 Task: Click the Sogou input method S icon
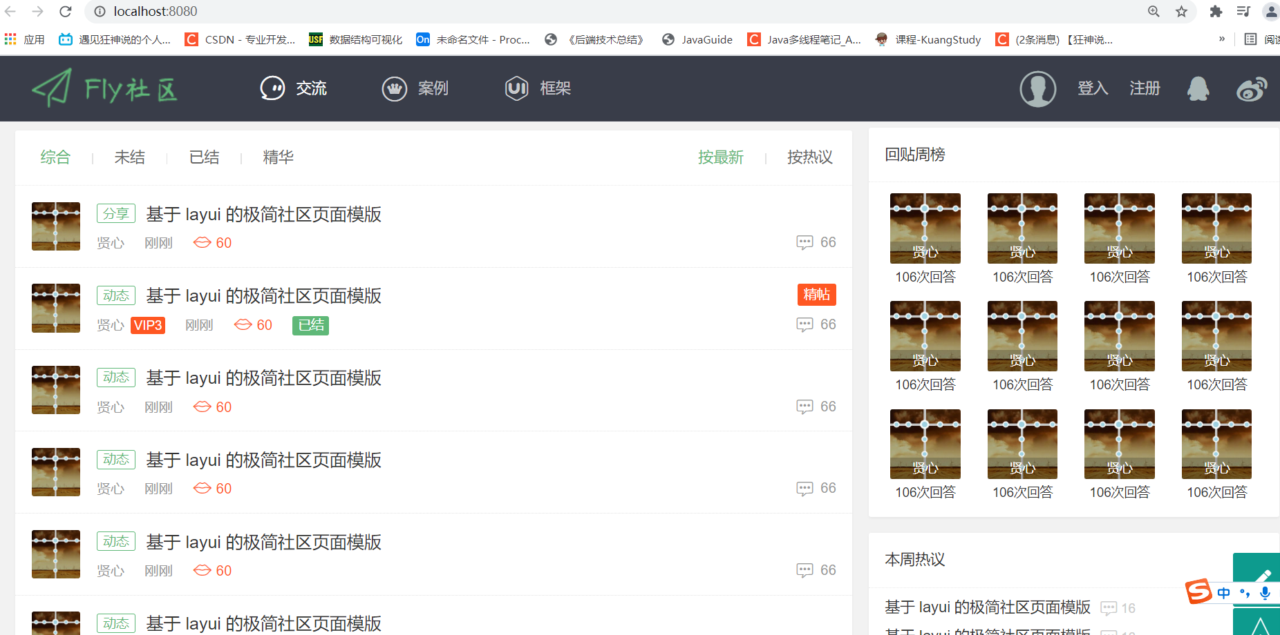[x=1199, y=592]
